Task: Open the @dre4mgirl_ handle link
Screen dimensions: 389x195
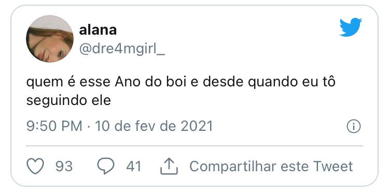Action: 122,49
